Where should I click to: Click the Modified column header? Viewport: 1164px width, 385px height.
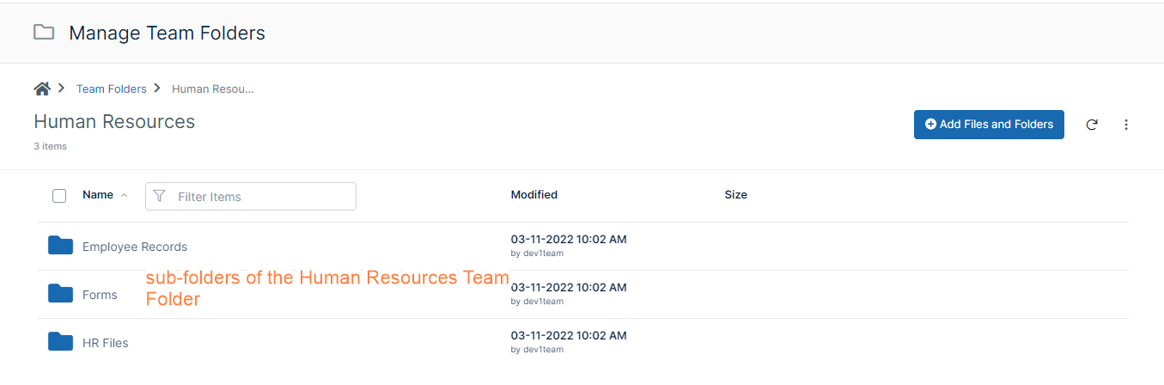click(533, 195)
